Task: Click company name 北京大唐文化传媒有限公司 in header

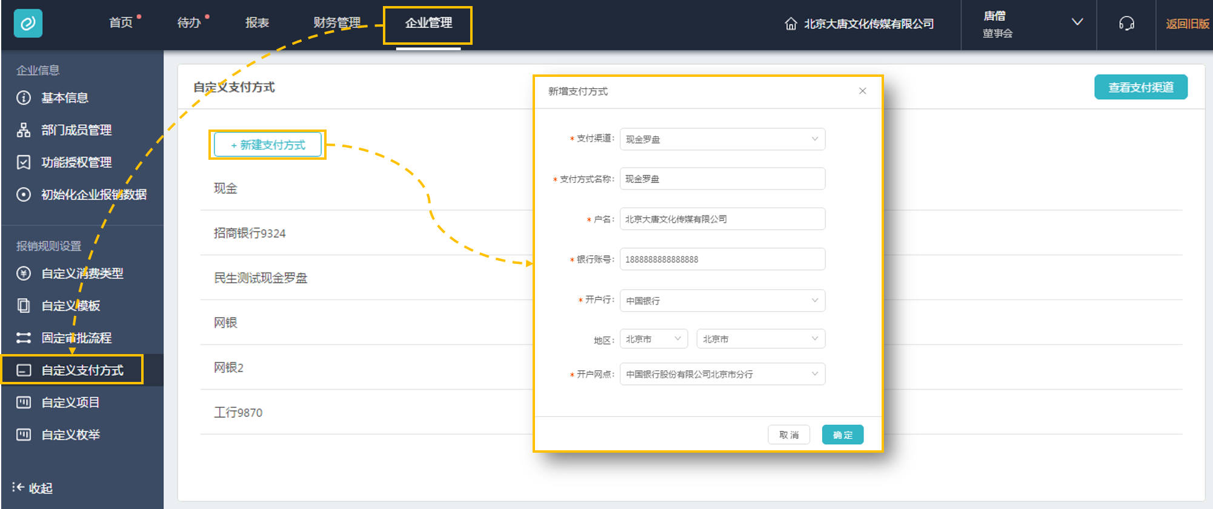Action: (869, 24)
